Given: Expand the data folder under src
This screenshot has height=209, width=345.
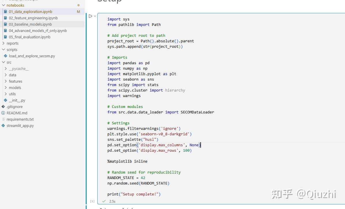Looking at the screenshot, I should tap(6, 75).
